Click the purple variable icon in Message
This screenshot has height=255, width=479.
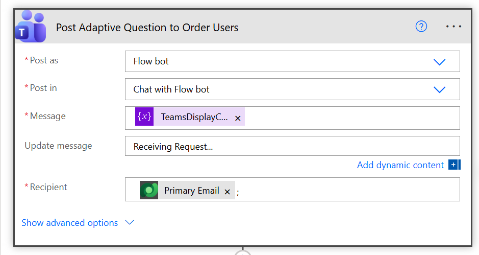[144, 117]
